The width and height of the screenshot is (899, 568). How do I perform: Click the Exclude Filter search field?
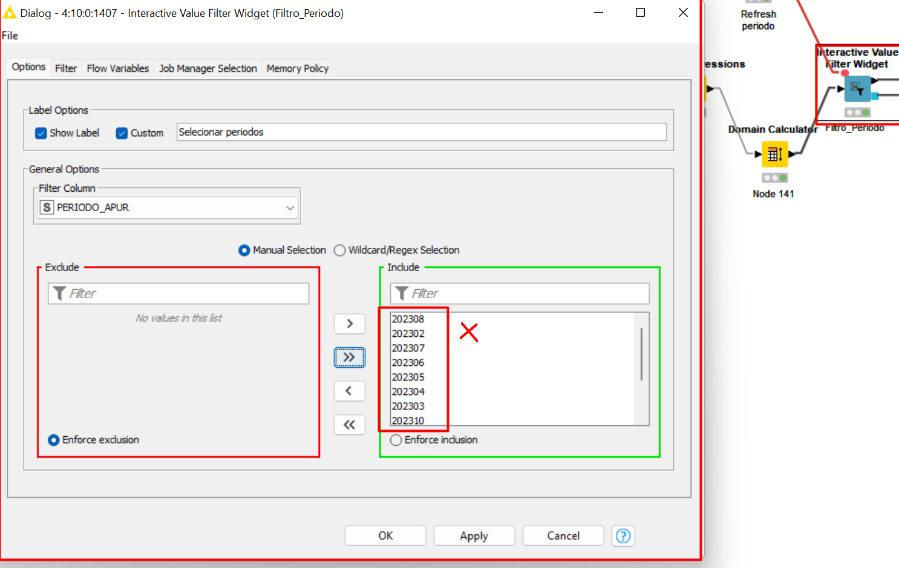pyautogui.click(x=178, y=293)
